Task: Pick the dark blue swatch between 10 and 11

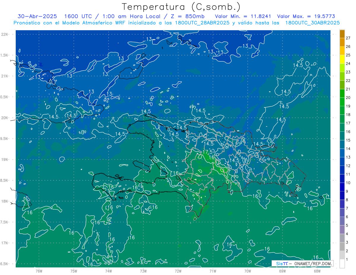Action: [x=342, y=179]
